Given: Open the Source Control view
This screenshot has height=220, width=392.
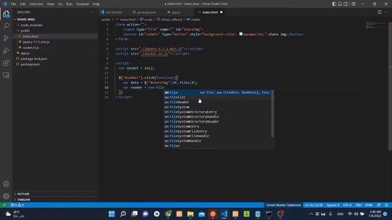Looking at the screenshot, I should click(x=6, y=38).
